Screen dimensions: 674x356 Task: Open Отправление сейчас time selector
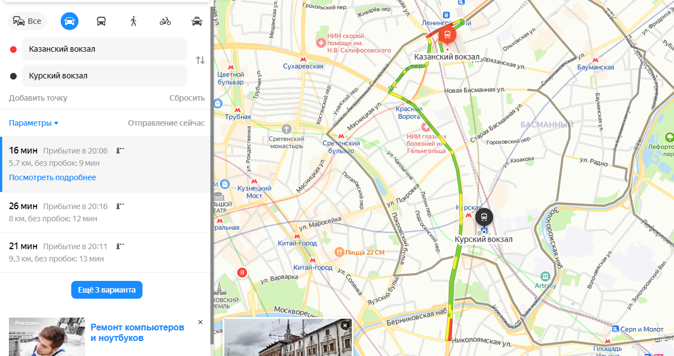pyautogui.click(x=166, y=123)
